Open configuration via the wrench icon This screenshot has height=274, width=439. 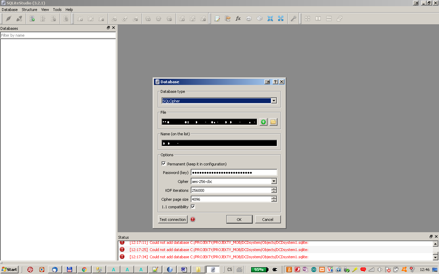pos(293,18)
